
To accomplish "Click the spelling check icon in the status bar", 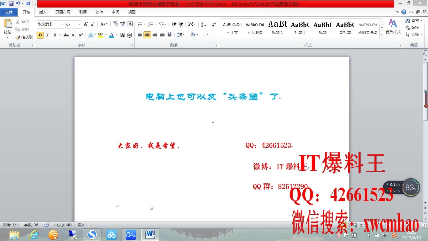I will tap(46, 225).
